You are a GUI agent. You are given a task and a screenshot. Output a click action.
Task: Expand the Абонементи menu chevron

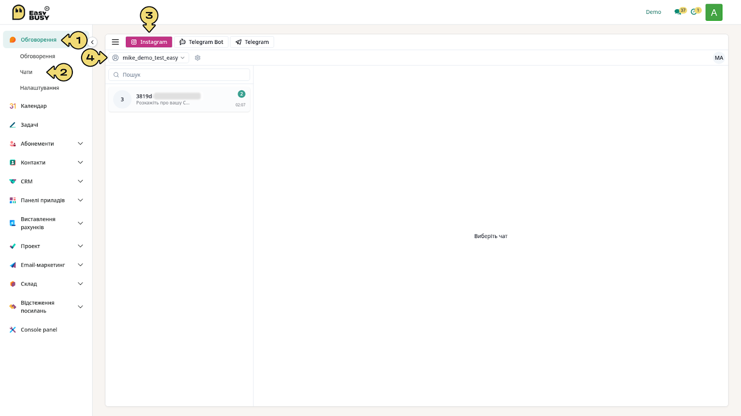click(80, 144)
